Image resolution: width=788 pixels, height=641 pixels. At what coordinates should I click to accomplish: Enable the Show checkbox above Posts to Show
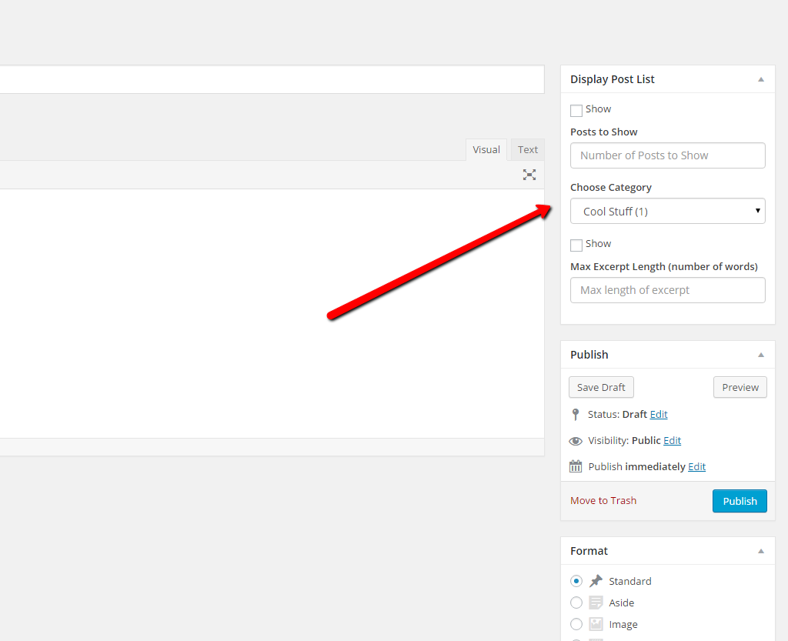[x=576, y=110]
